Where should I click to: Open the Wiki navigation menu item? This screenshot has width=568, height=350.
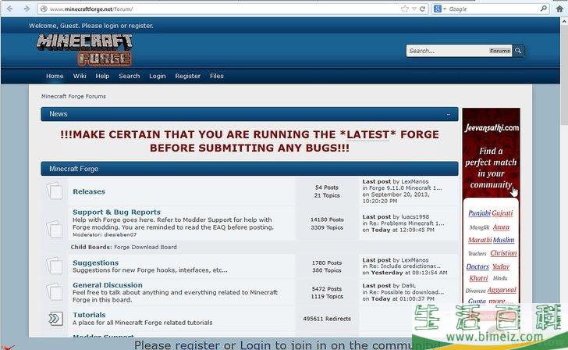pyautogui.click(x=80, y=76)
